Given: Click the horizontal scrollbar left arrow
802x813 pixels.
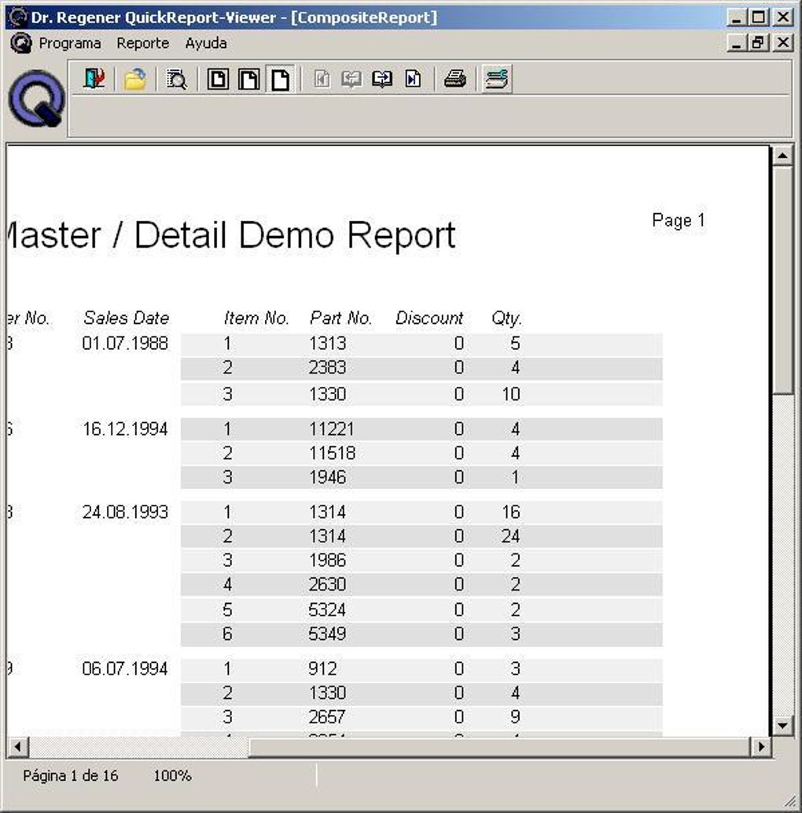Looking at the screenshot, I should click(x=17, y=747).
